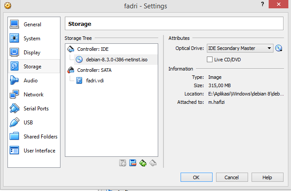Select the debian-8.3.0-i386-netinst.iso disc entry
Viewport: 291px width, 191px height.
click(116, 60)
